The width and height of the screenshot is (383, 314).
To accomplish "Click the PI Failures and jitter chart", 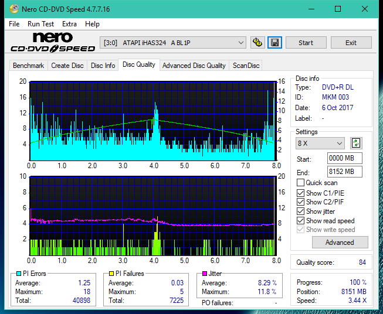I will (x=152, y=216).
